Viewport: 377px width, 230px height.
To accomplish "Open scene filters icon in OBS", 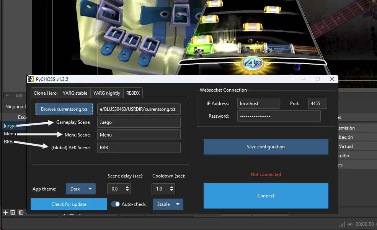I will pyautogui.click(x=21, y=212).
